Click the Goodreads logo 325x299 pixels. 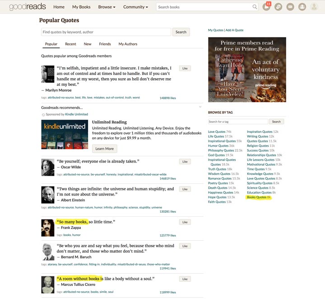[x=28, y=7]
